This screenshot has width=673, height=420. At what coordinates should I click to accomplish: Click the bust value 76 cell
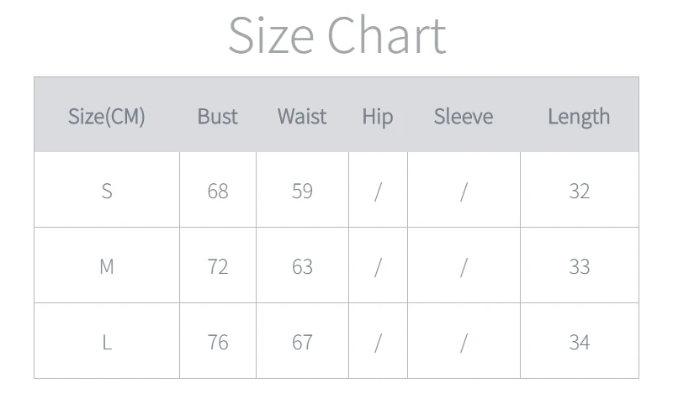pos(218,342)
